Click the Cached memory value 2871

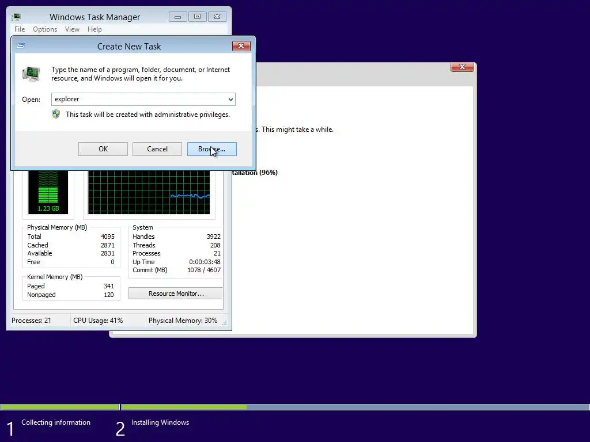click(x=108, y=245)
